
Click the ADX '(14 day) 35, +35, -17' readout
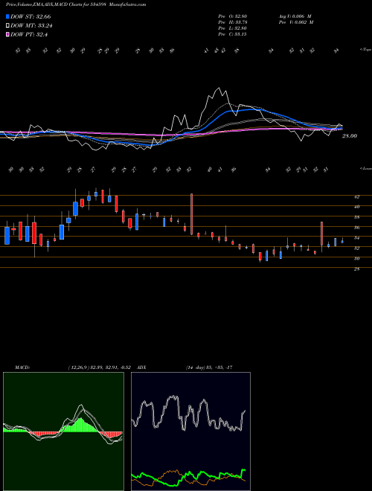tap(209, 368)
